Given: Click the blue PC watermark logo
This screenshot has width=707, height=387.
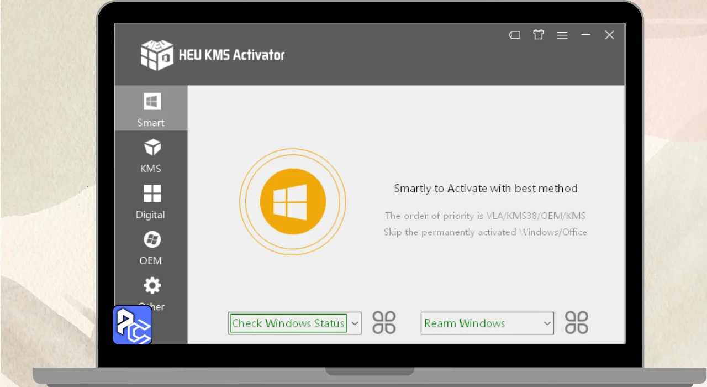Looking at the screenshot, I should (133, 325).
